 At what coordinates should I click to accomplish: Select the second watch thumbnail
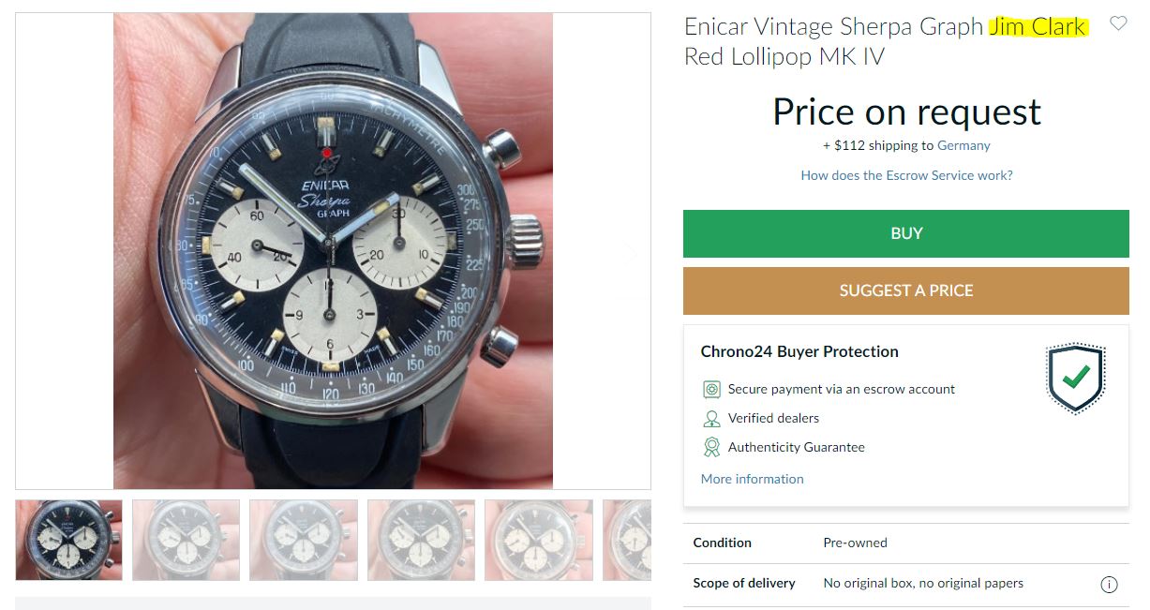pyautogui.click(x=186, y=540)
